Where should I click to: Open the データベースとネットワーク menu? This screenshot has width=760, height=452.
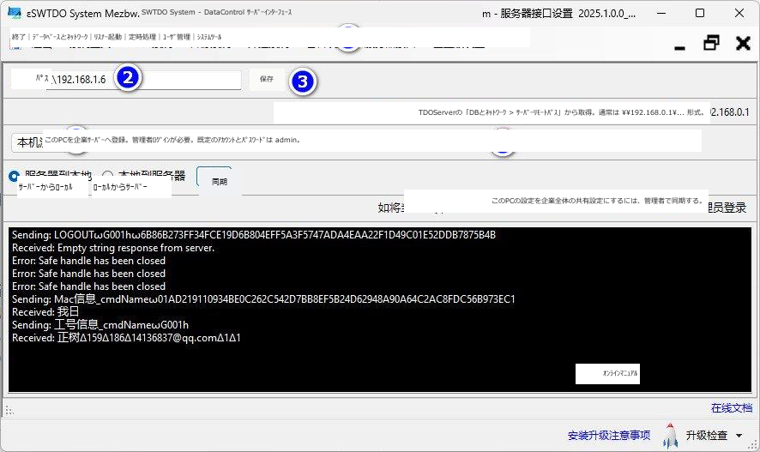click(x=60, y=37)
